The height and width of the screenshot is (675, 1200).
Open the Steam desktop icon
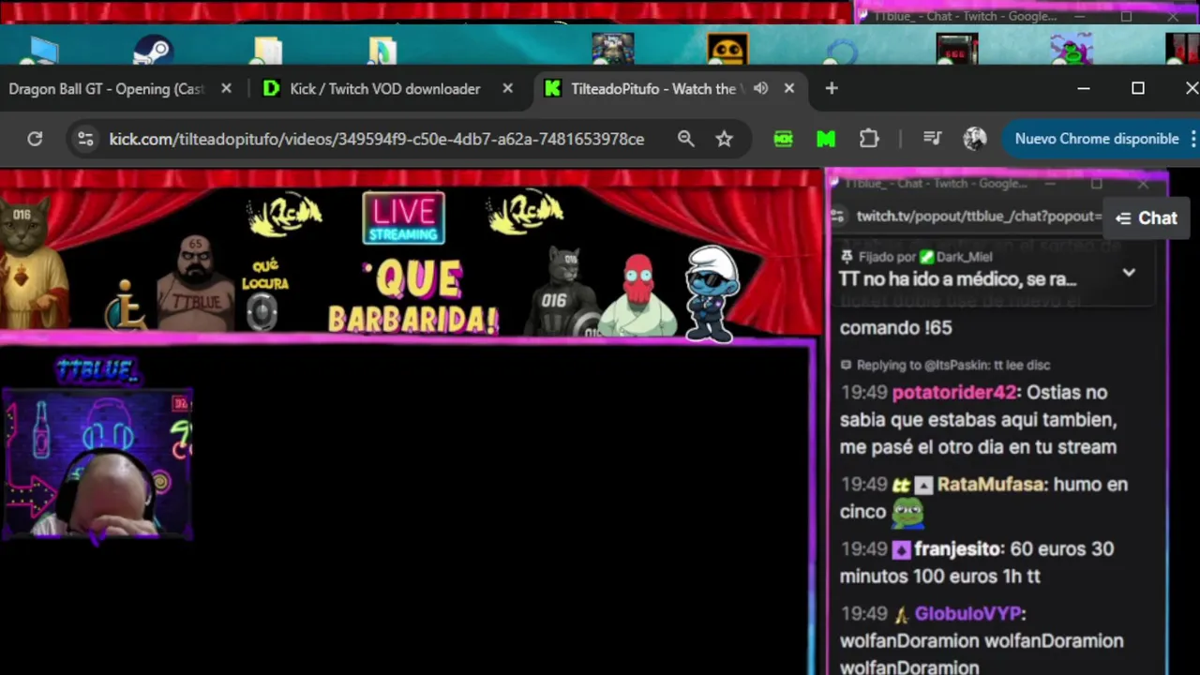click(152, 50)
